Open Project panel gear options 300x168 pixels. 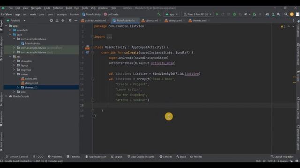pyautogui.click(x=70, y=21)
